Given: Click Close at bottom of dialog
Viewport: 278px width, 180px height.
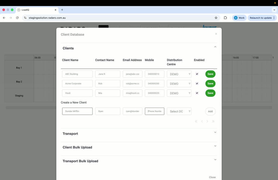Looking at the screenshot, I should click(212, 177).
